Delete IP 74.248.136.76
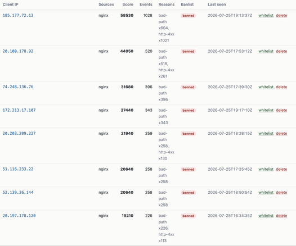Screen dimensions: 296x246 point(281,87)
